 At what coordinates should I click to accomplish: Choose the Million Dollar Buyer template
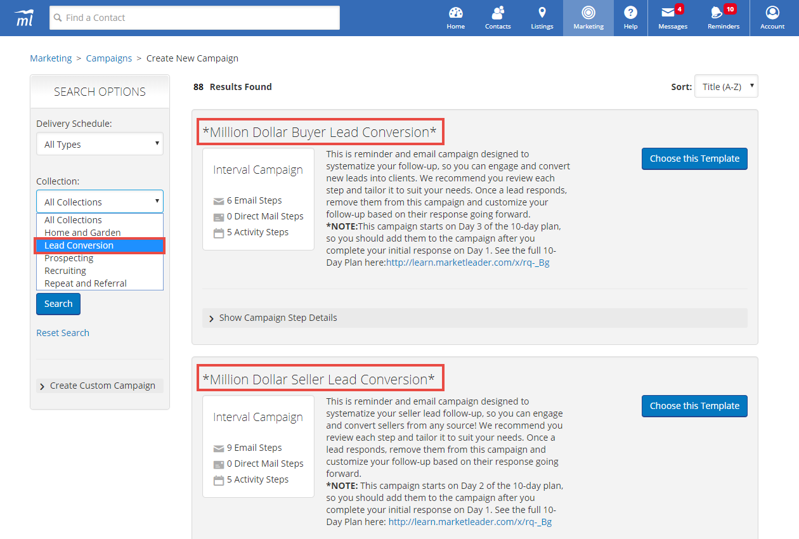tap(694, 159)
